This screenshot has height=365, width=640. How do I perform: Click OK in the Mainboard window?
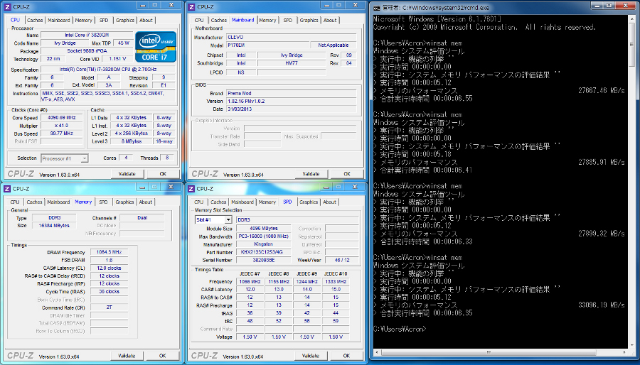tap(347, 174)
